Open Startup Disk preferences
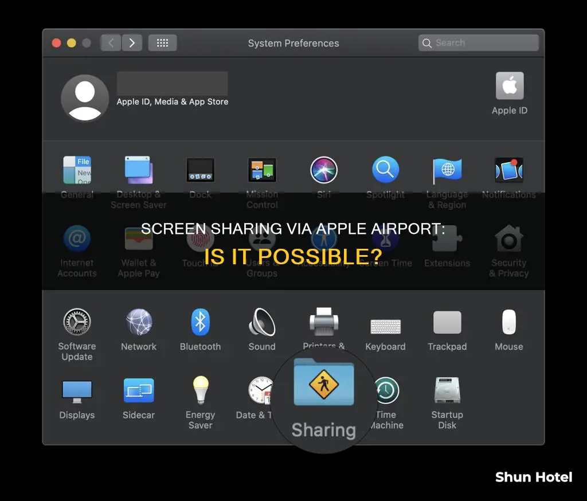Screen dimensions: 587x501 (x=447, y=390)
